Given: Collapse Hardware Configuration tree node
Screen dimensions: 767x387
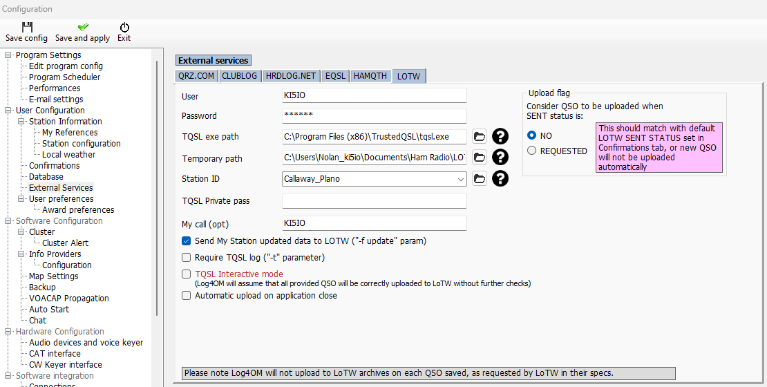Looking at the screenshot, I should pos(8,332).
